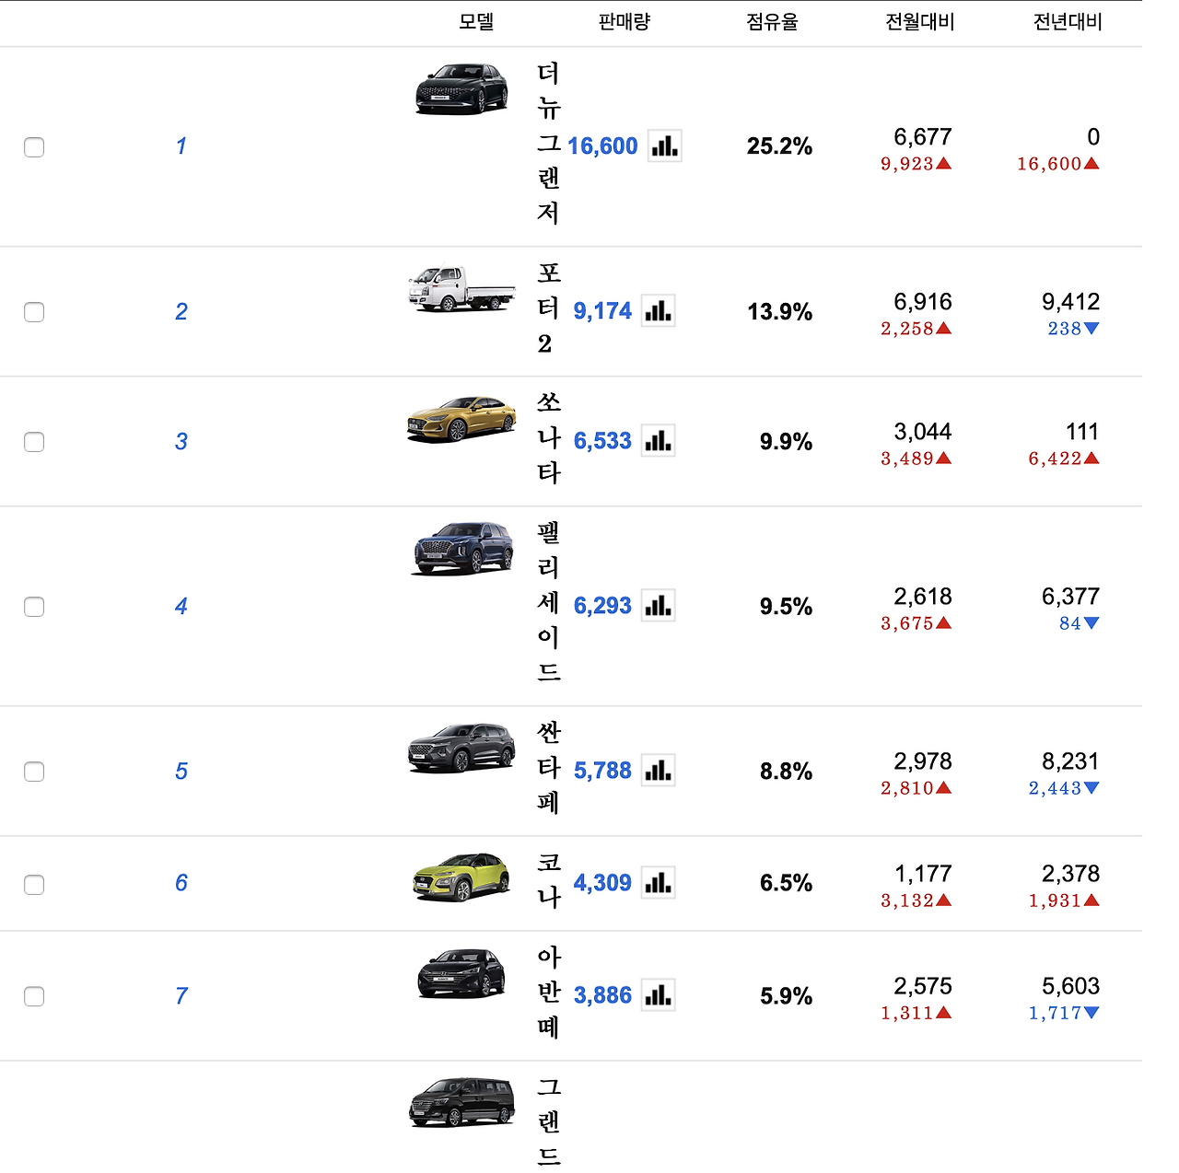1179x1173 pixels.
Task: Click the 2,443 year-over-year decrease
Action: tap(1064, 788)
